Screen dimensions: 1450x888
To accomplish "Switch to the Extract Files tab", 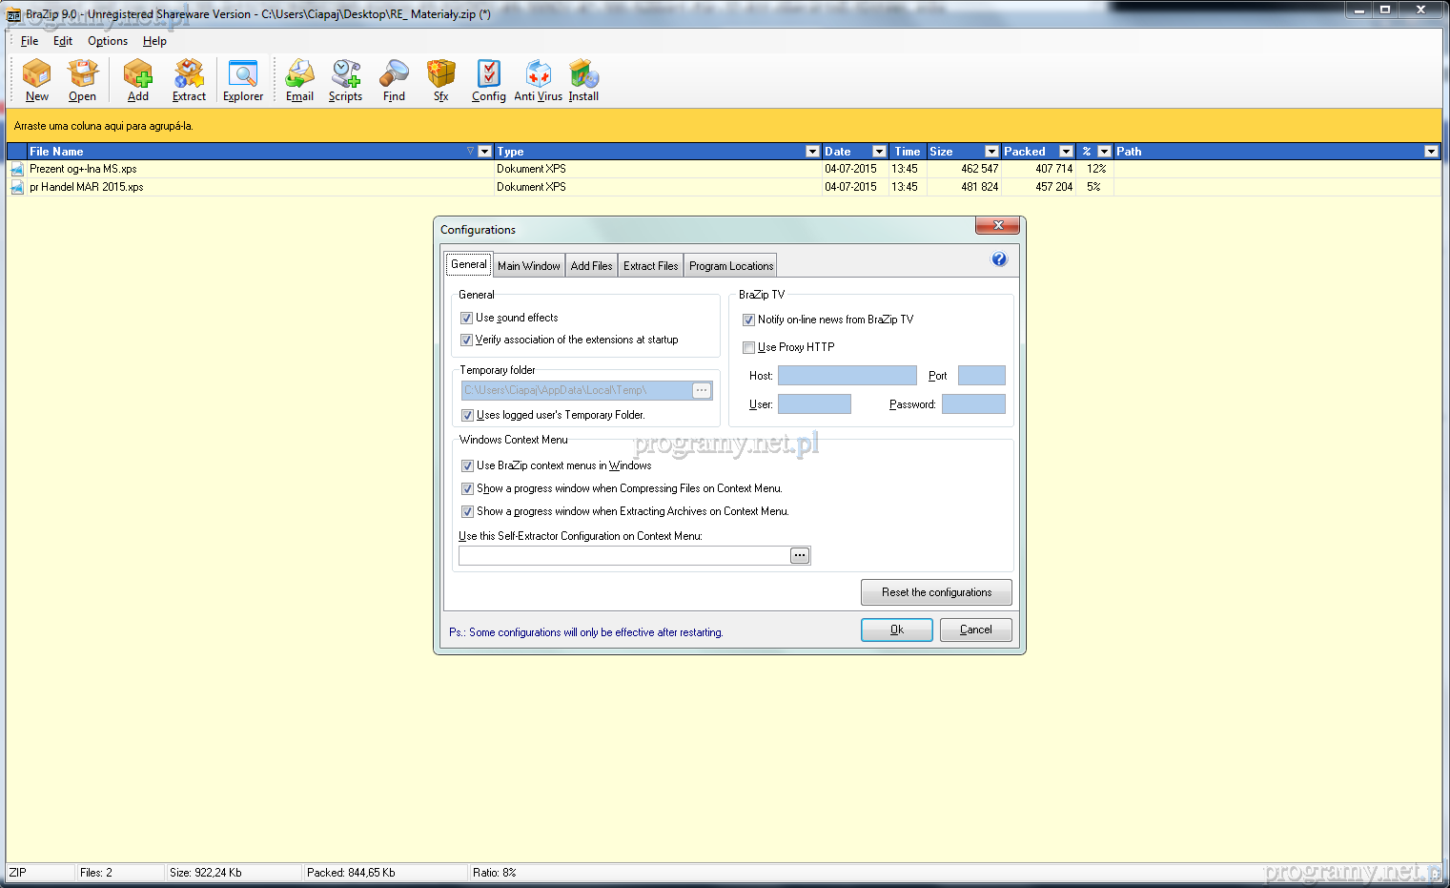I will pyautogui.click(x=650, y=266).
